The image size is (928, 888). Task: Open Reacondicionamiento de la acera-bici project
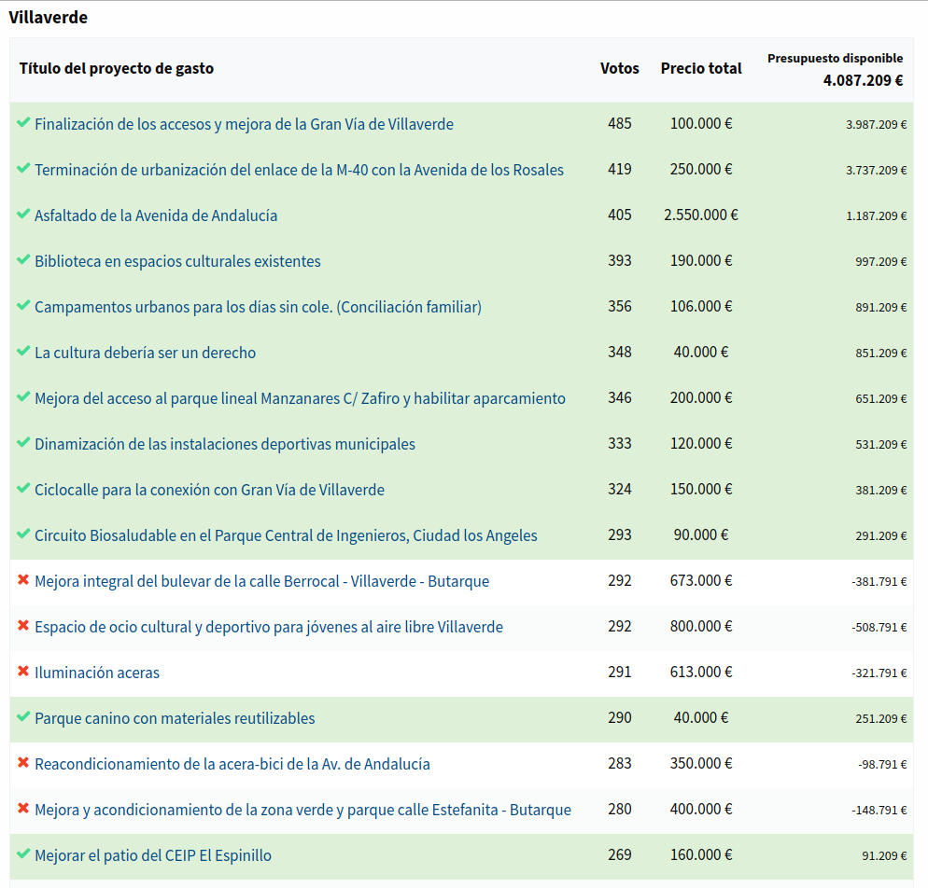click(x=232, y=764)
